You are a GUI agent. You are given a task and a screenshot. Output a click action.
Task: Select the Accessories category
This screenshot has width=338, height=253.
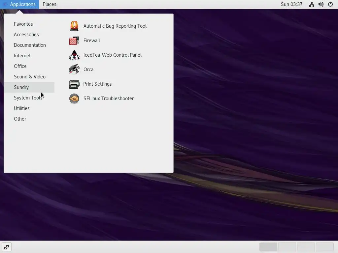(29, 34)
